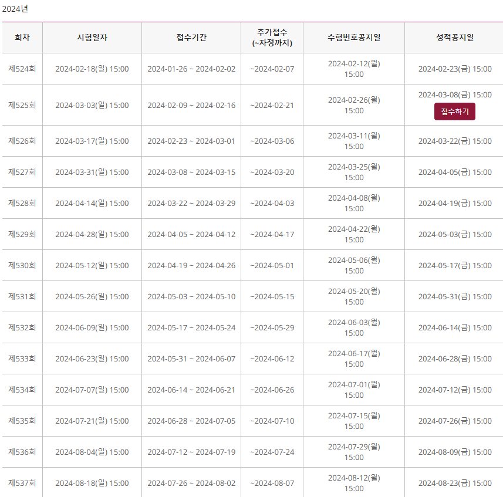Click the 회차 column header
The height and width of the screenshot is (497, 503).
22,38
